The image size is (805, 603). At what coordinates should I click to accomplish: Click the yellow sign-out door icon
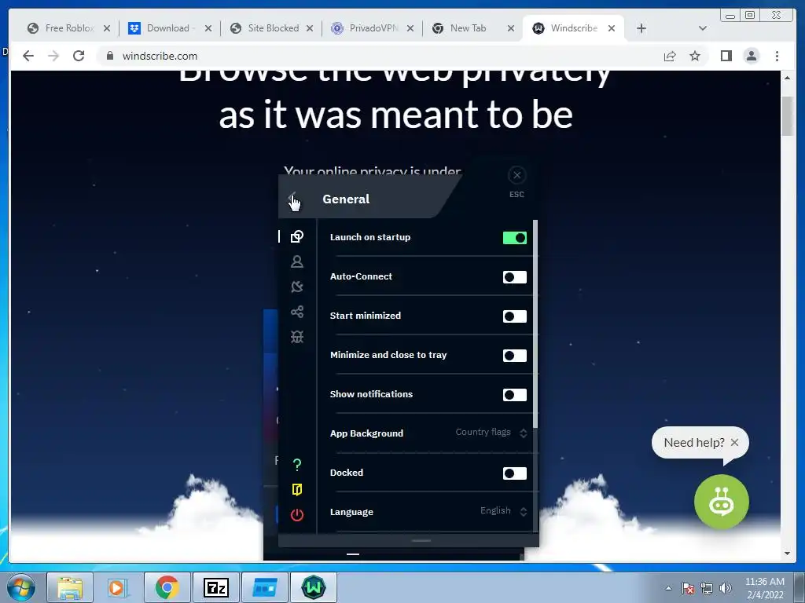(x=296, y=490)
